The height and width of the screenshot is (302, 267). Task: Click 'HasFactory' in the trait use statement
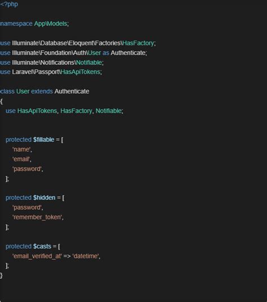pos(76,111)
